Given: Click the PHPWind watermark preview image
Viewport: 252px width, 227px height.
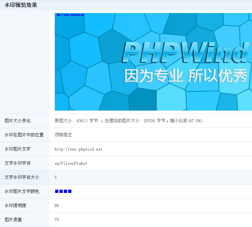Looking at the screenshot, I should tap(153, 62).
